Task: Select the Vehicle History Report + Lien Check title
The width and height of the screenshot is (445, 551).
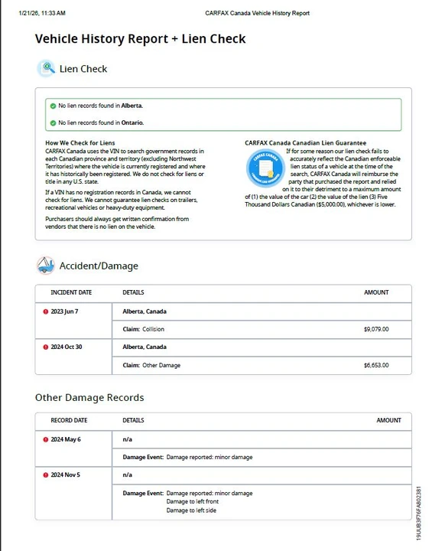Action: pyautogui.click(x=140, y=39)
